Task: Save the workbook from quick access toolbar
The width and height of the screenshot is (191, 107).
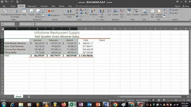Action: [2, 1]
